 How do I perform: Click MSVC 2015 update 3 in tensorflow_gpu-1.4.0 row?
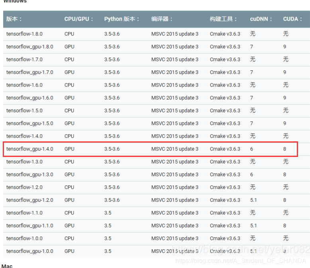(175, 149)
